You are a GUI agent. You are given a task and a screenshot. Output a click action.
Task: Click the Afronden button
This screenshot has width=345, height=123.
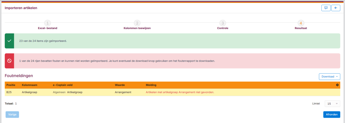pyautogui.click(x=331, y=115)
